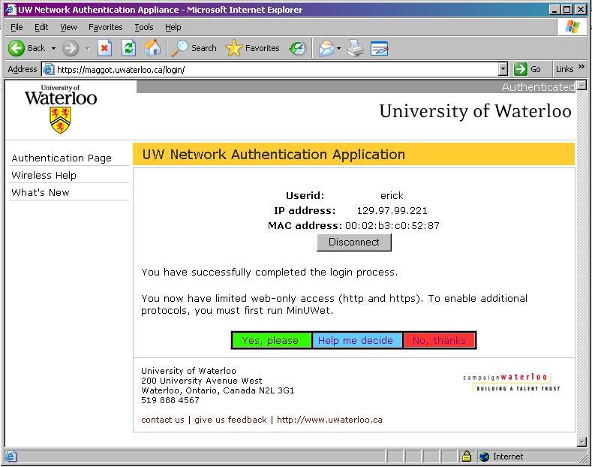This screenshot has width=592, height=467.
Task: Open the Search toolbar button
Action: 194,48
